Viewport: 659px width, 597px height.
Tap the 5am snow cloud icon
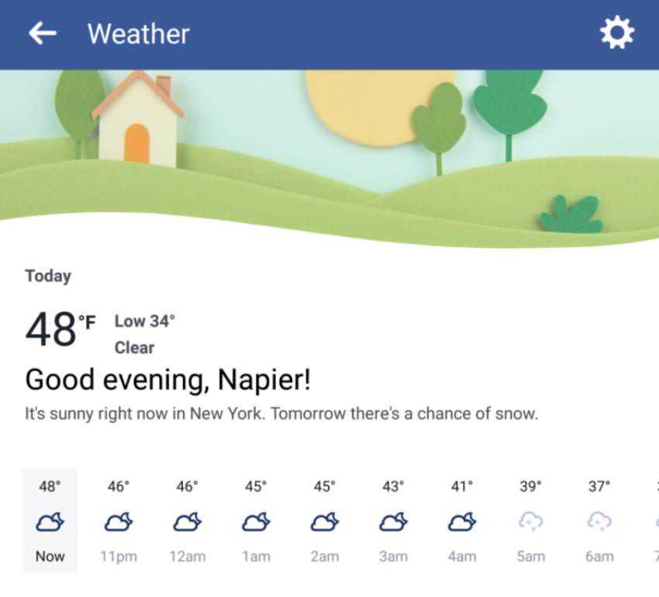pos(530,523)
